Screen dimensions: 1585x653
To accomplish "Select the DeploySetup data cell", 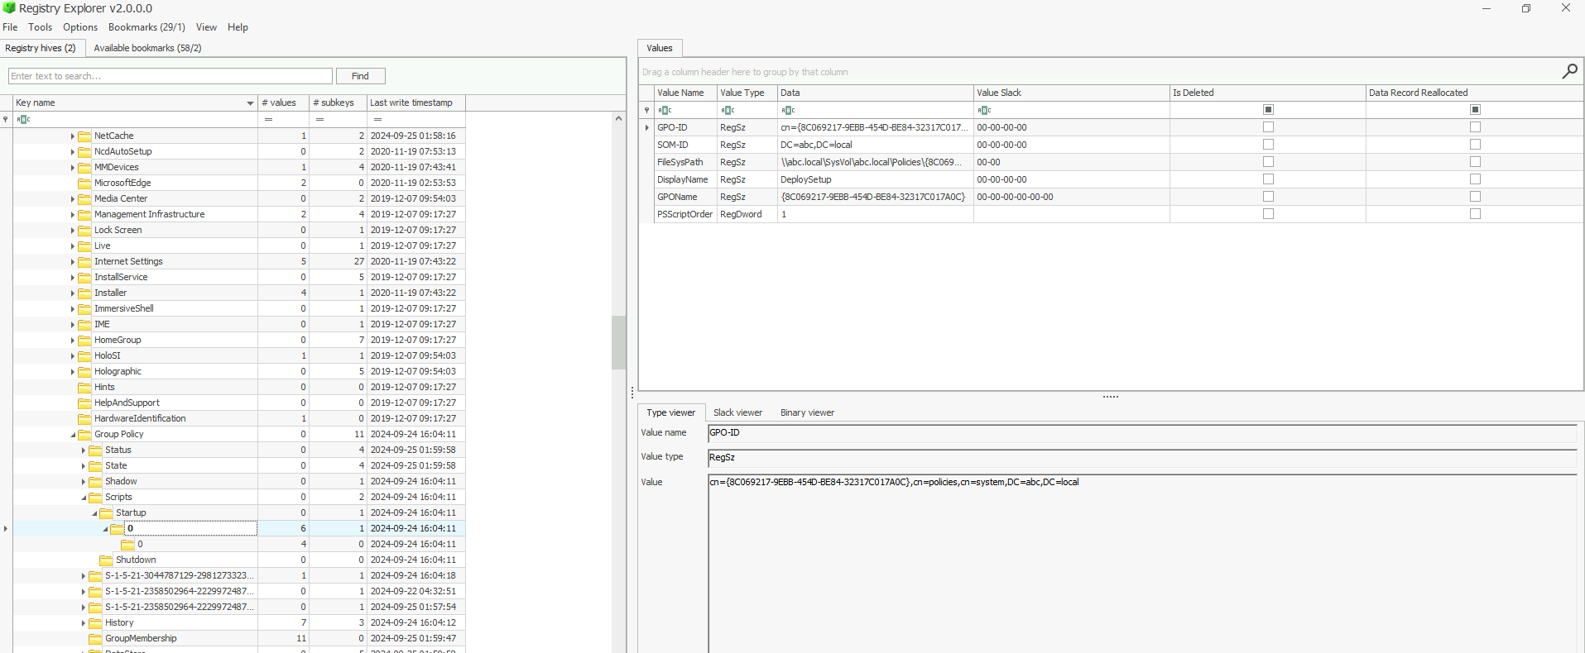I will click(x=875, y=179).
